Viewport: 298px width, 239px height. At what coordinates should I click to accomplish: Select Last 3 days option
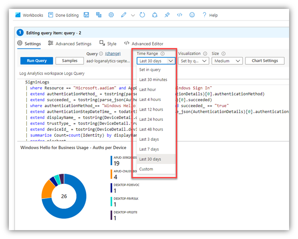coord(156,139)
